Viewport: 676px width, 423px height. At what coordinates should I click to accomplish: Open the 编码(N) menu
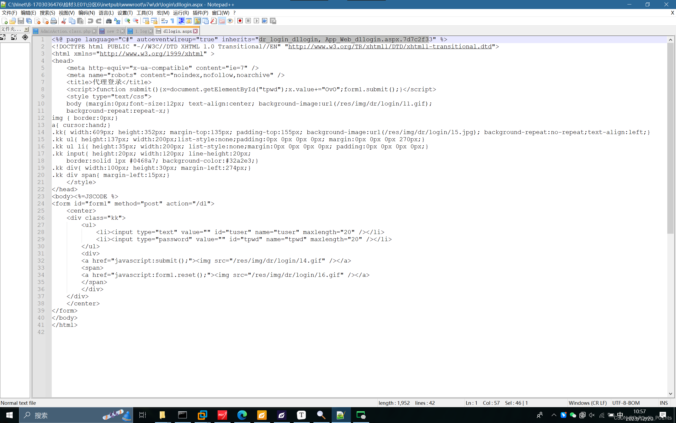(x=87, y=13)
